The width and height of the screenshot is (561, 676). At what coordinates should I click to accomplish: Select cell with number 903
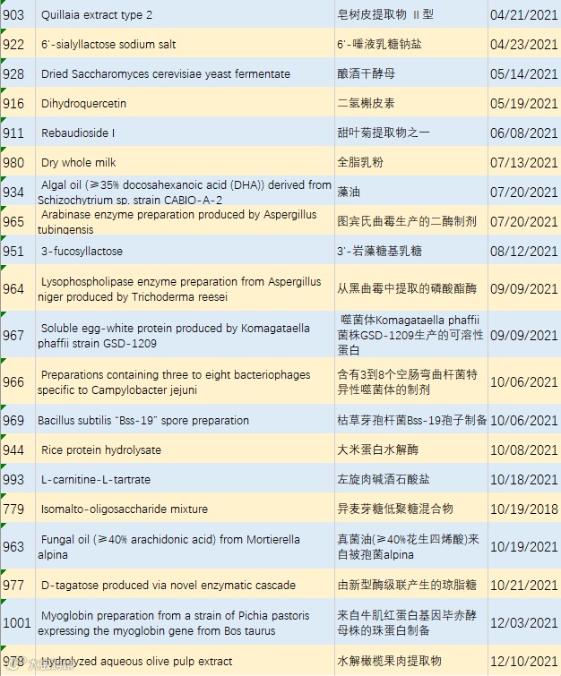[18, 14]
